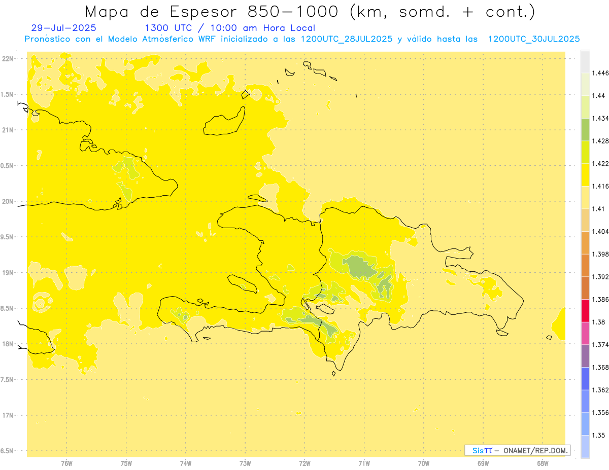The image size is (609, 470).
Task: Click the 19N latitude label
Action: point(8,273)
